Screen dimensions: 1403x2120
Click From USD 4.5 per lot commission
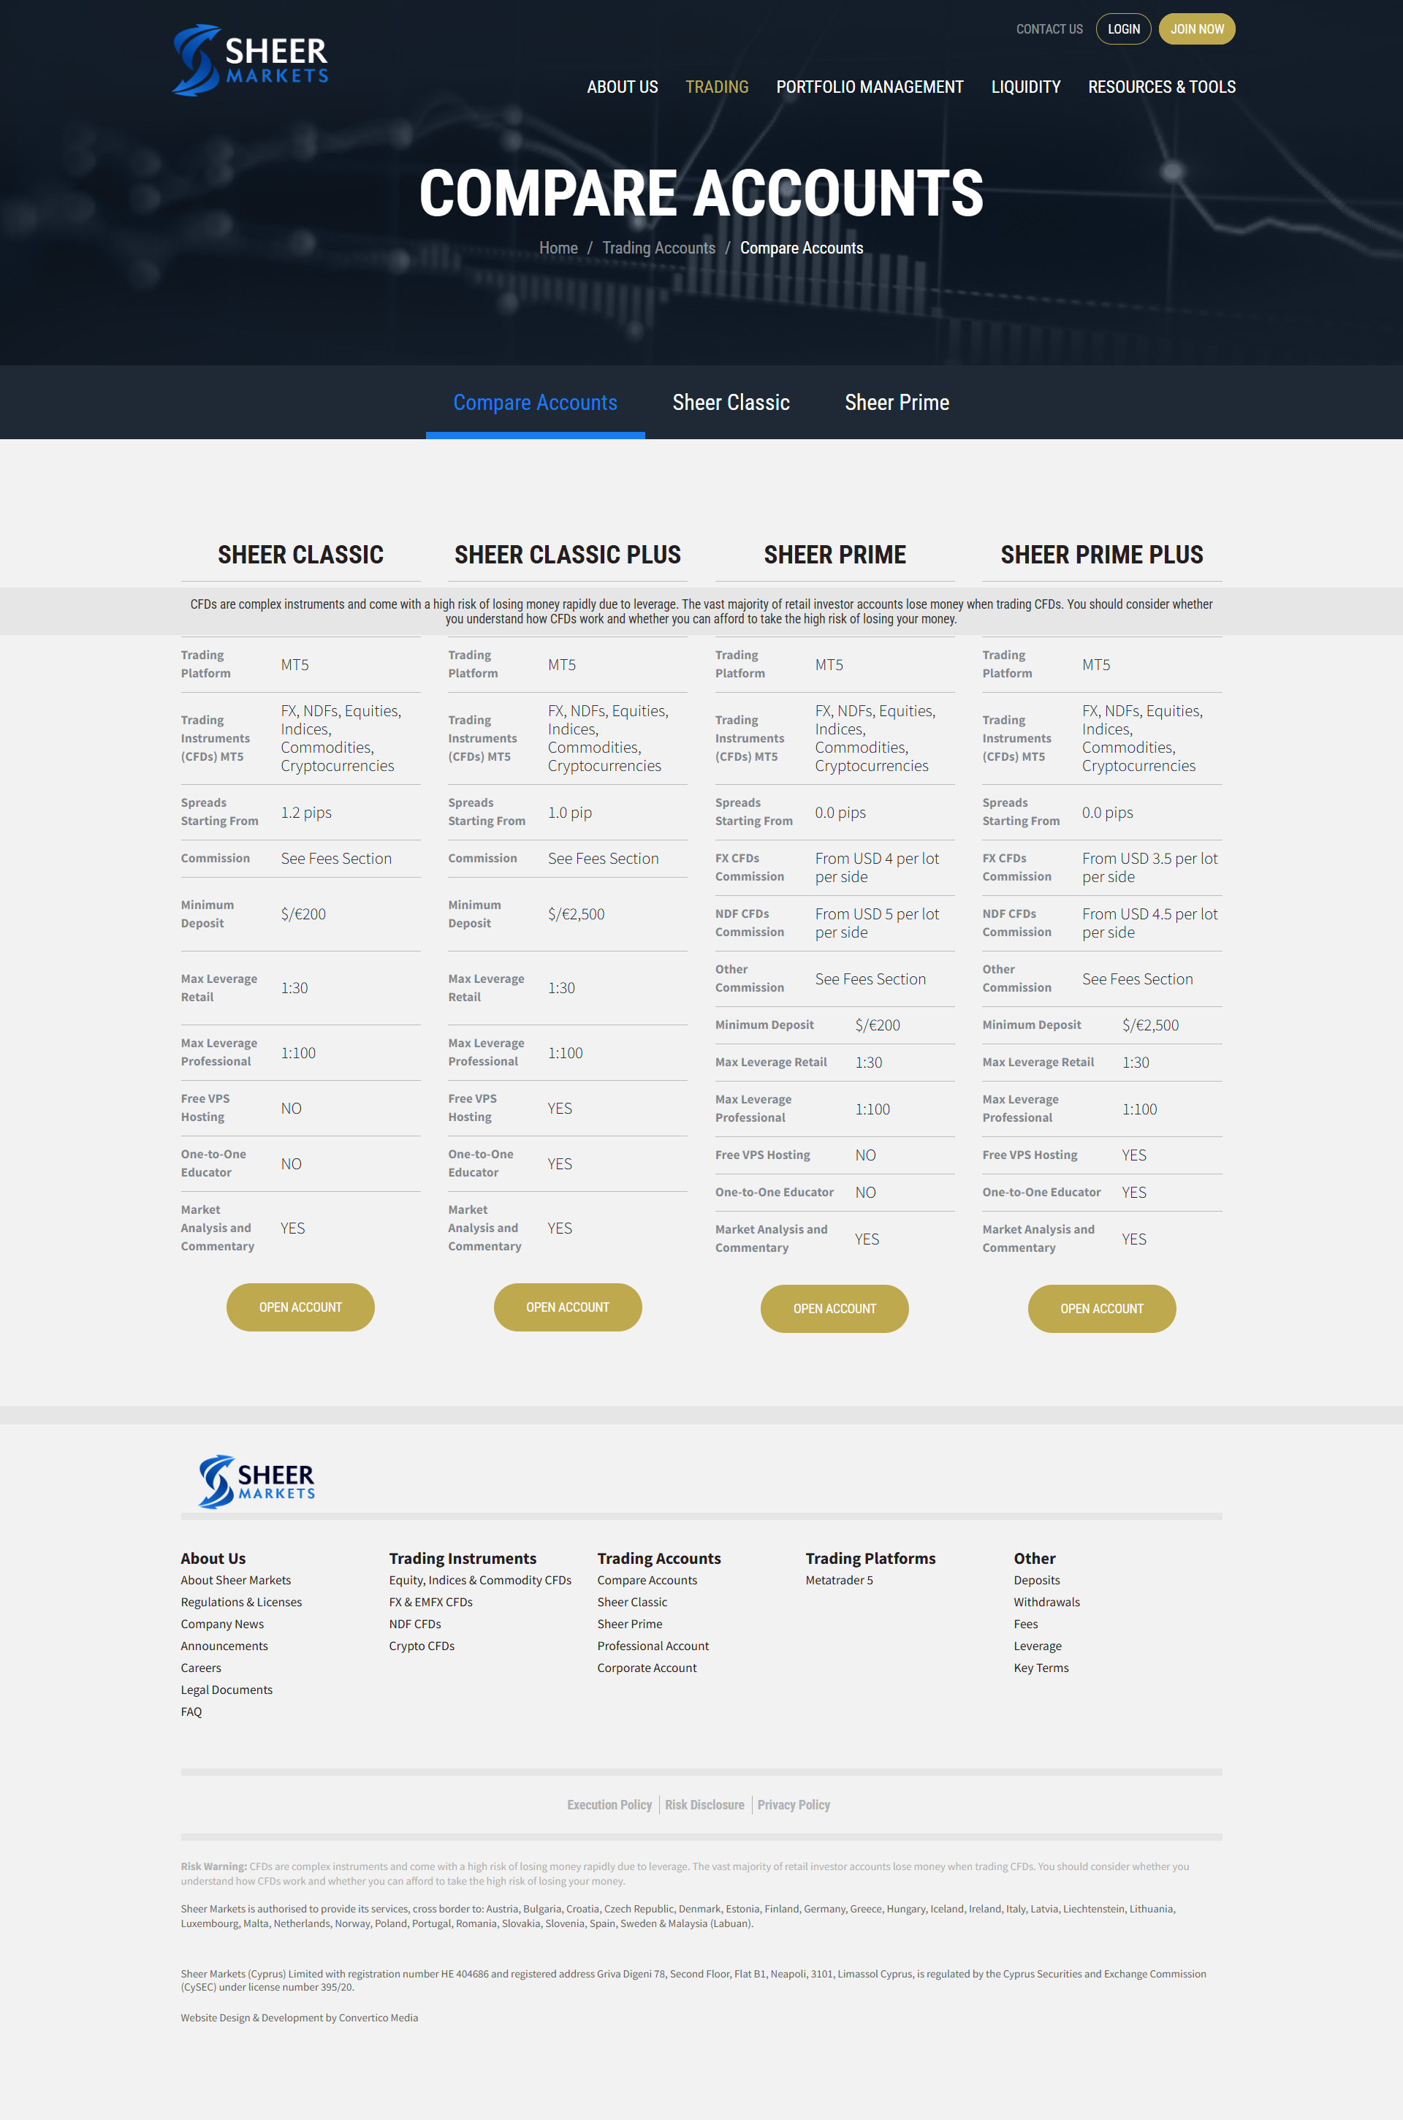pos(1149,923)
